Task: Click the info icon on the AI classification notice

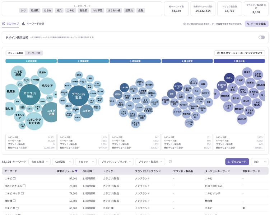Action: 185,24
